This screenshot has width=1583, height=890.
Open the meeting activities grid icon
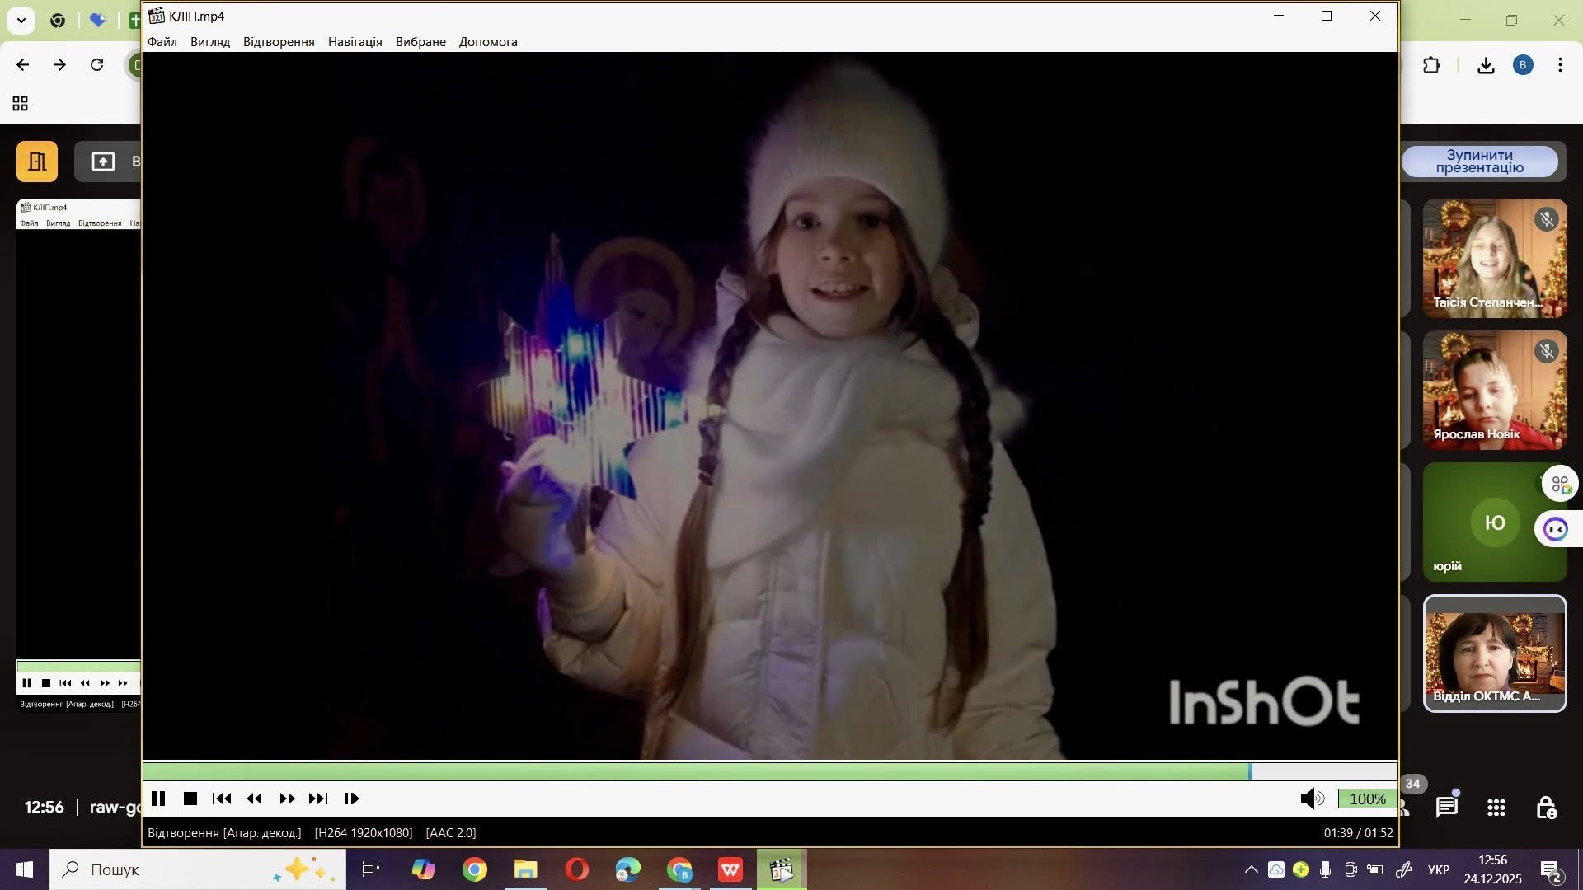coord(1496,808)
